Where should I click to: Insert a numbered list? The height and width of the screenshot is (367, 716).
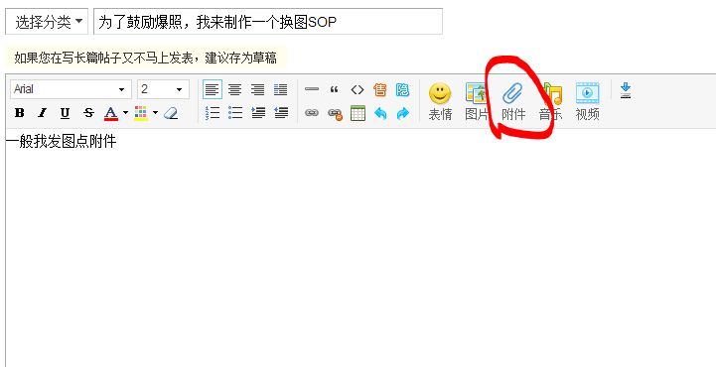tap(213, 113)
